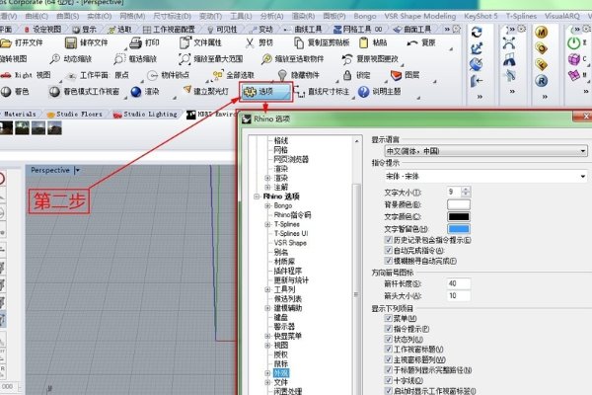Viewport: 592px width, 395px height.
Task: Open the display language dropdown
Action: pyautogui.click(x=485, y=151)
